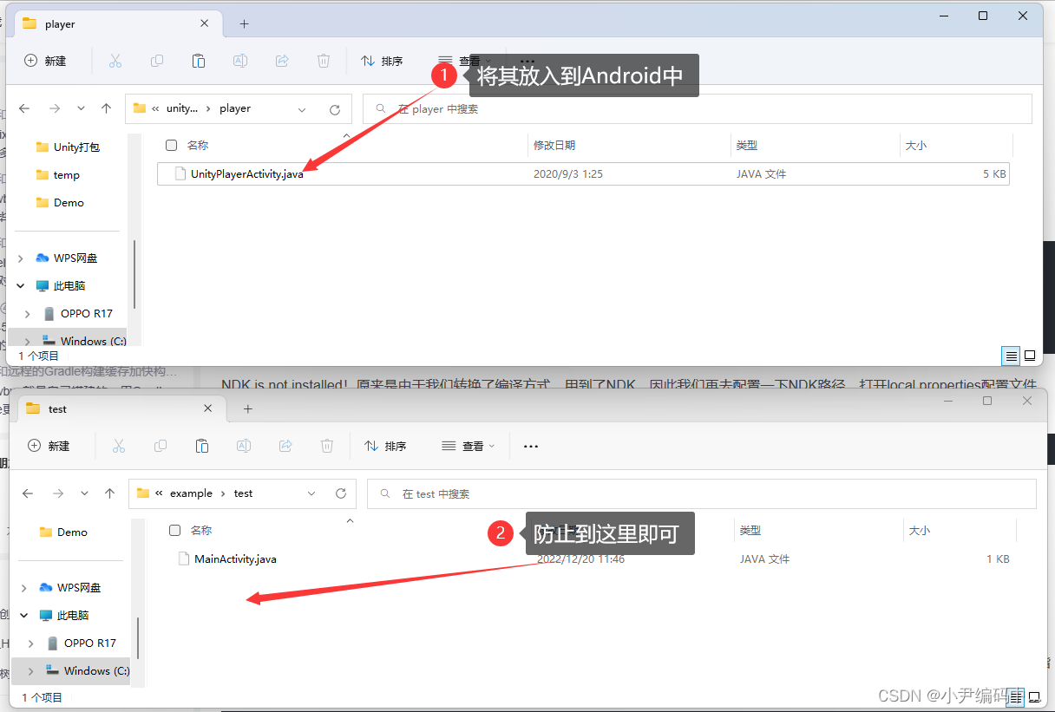
Task: Go back in test window navigation
Action: pos(28,493)
